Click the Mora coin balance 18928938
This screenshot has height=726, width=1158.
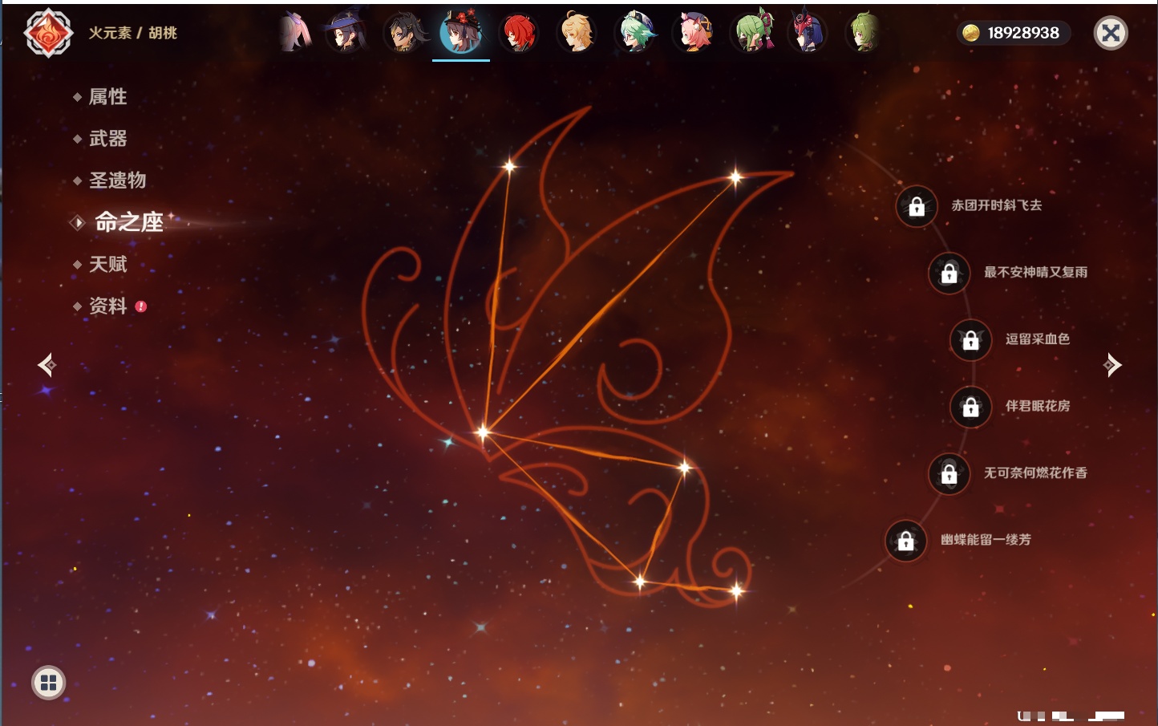click(x=1013, y=33)
